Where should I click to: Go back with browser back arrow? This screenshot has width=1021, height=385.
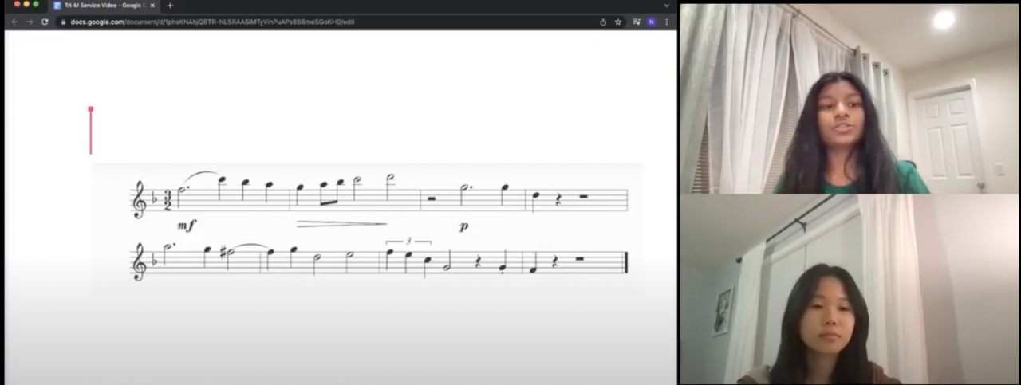point(14,22)
